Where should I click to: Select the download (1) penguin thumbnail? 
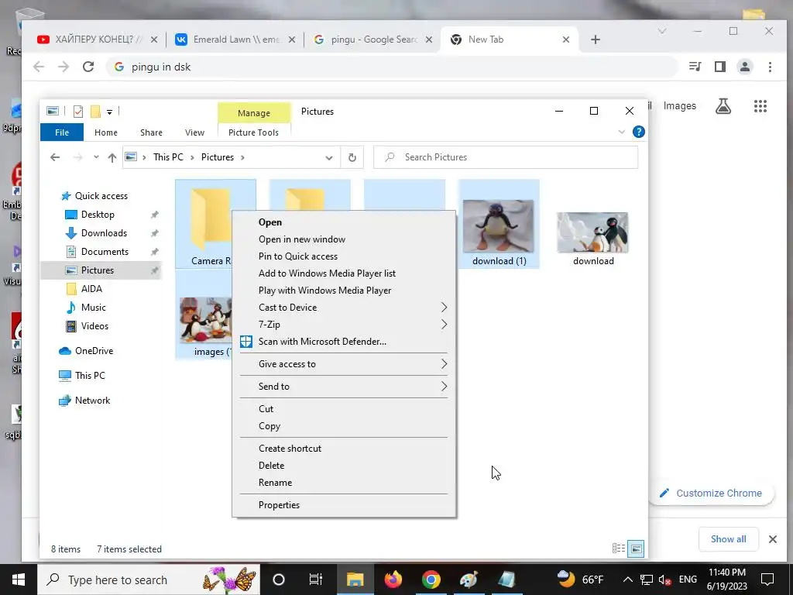pos(499,226)
